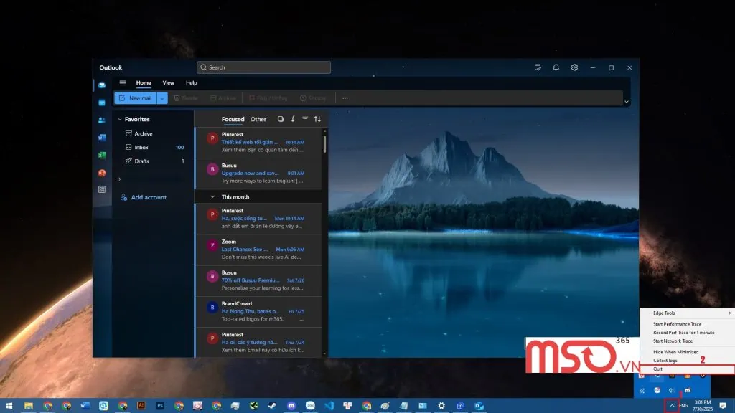
Task: Open the notifications bell icon
Action: tap(556, 67)
